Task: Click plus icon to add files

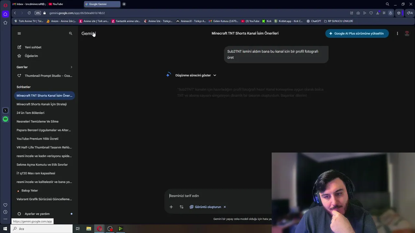Action: point(171,207)
